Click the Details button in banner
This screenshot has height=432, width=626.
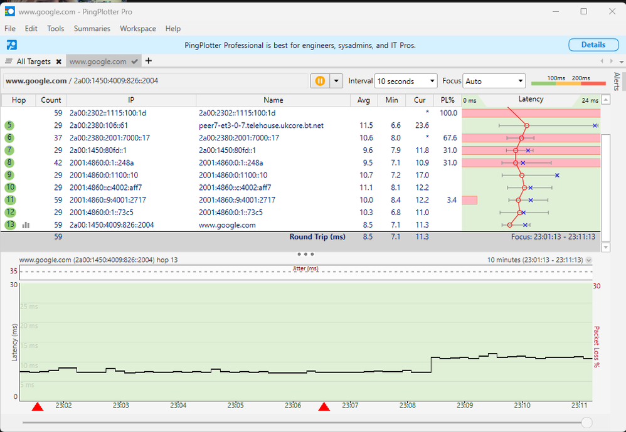593,45
